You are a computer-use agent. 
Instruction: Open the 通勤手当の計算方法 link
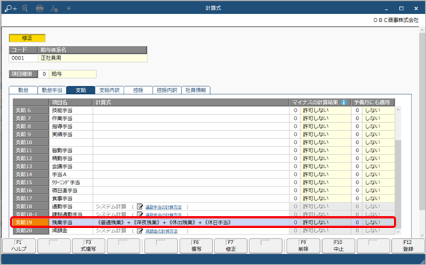pos(164,207)
